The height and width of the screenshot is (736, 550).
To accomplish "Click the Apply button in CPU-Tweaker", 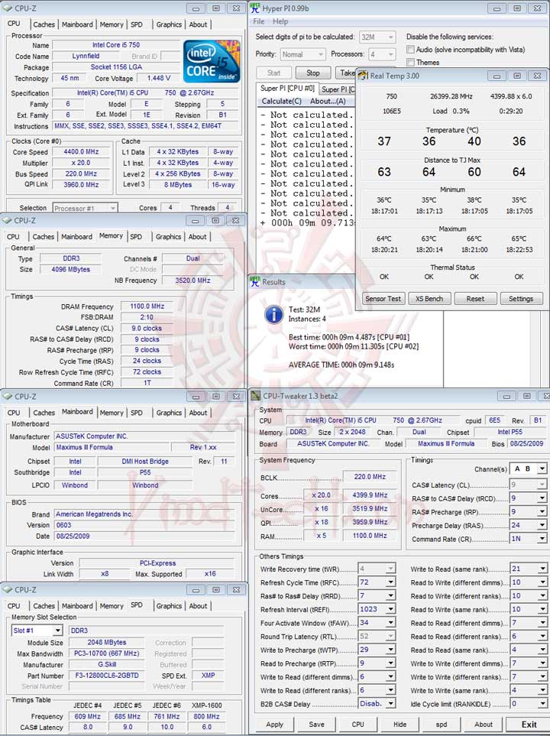I will (274, 725).
